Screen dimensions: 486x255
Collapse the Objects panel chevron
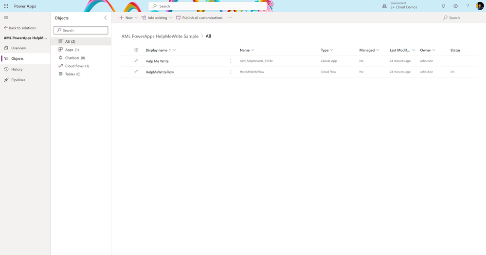point(106,18)
